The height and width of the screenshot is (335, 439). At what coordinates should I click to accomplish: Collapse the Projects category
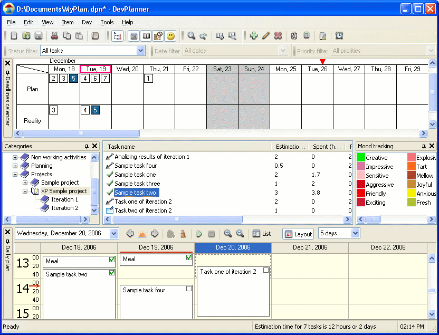click(15, 174)
